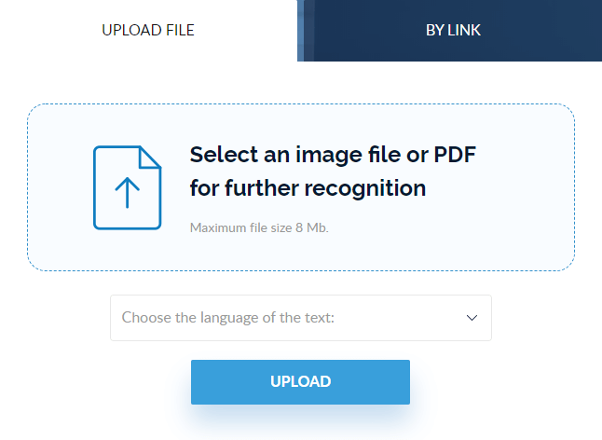The height and width of the screenshot is (440, 602).
Task: Click the down chevron in the language selector
Action: click(x=472, y=318)
